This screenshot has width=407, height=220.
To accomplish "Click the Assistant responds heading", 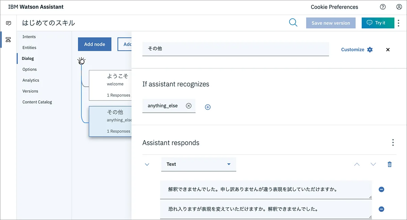I will tap(171, 142).
